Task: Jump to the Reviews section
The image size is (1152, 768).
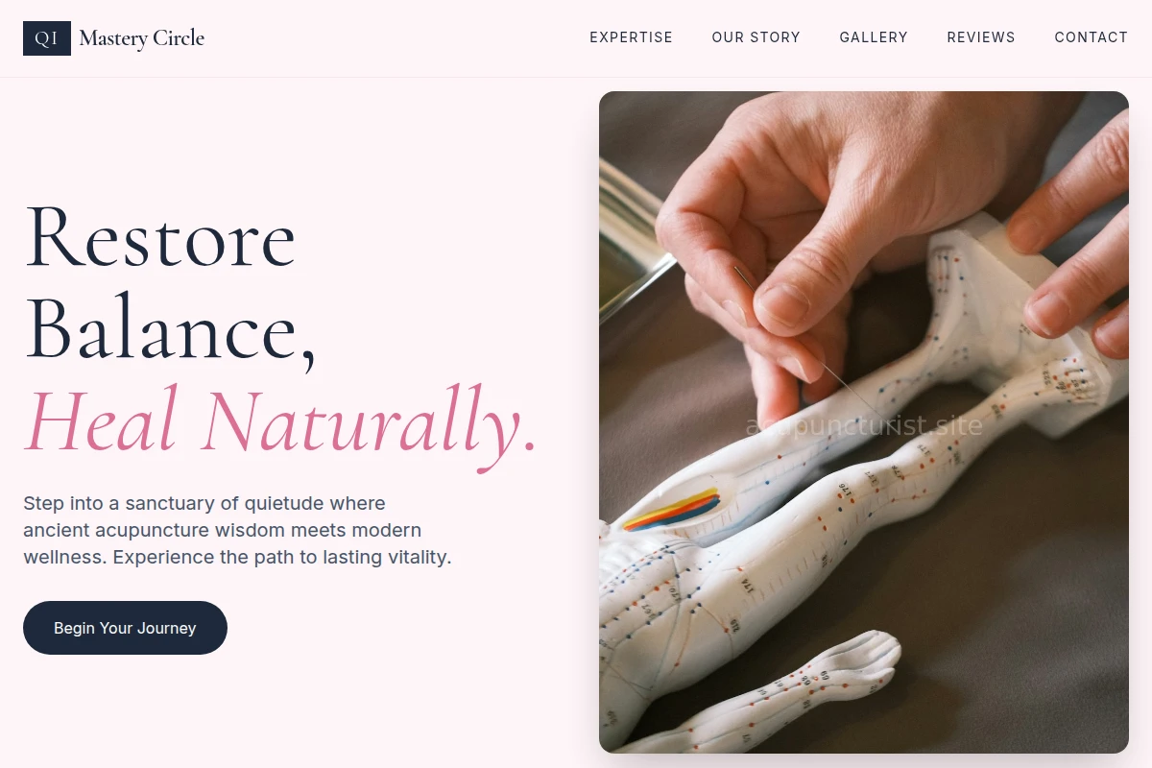Action: [x=981, y=37]
